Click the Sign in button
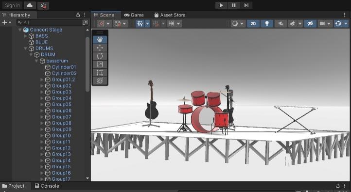The height and width of the screenshot is (192, 351). point(12,5)
